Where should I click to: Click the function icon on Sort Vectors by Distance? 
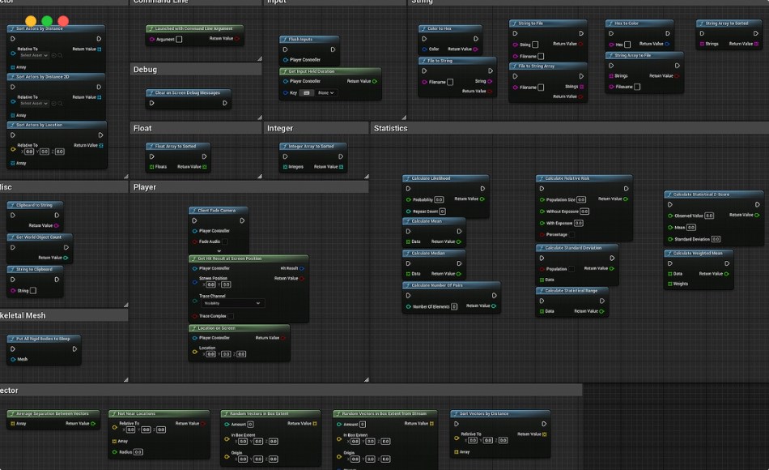point(457,413)
